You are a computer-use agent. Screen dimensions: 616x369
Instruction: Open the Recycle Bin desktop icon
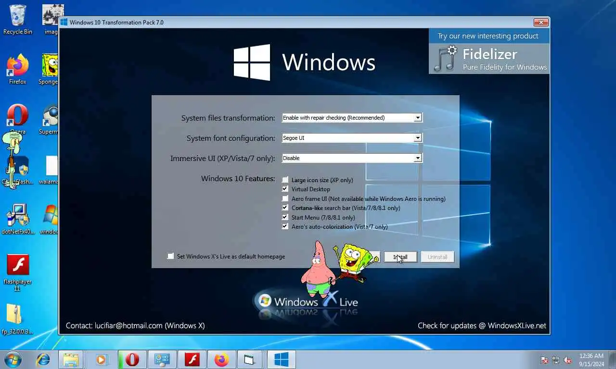pos(18,20)
